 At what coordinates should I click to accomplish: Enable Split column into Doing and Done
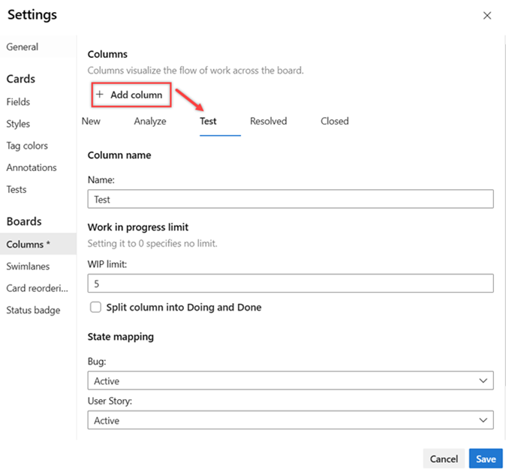coord(95,307)
